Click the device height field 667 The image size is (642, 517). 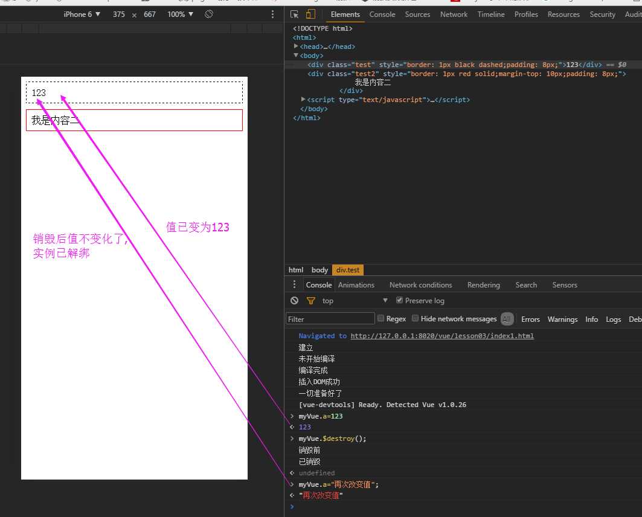pos(149,14)
